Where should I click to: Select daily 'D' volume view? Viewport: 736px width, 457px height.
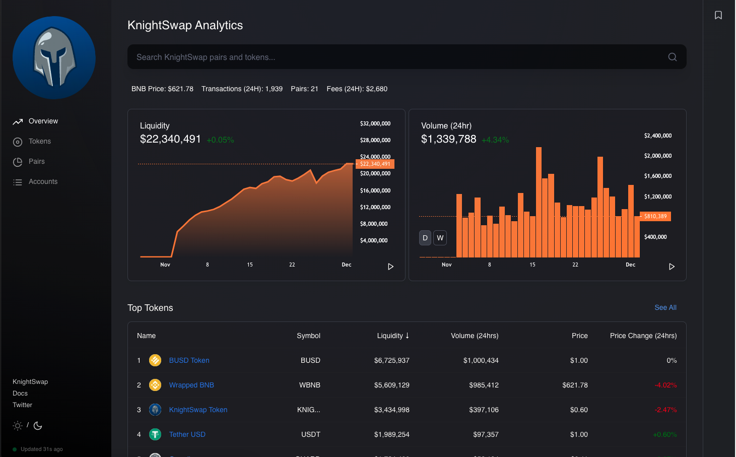pyautogui.click(x=425, y=238)
